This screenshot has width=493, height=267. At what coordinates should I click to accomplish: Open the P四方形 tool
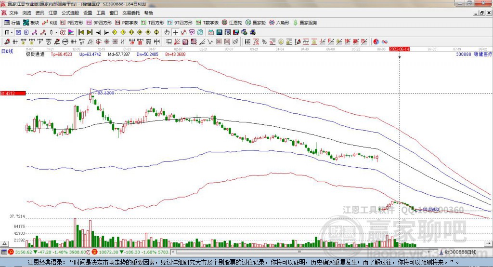(x=72, y=23)
